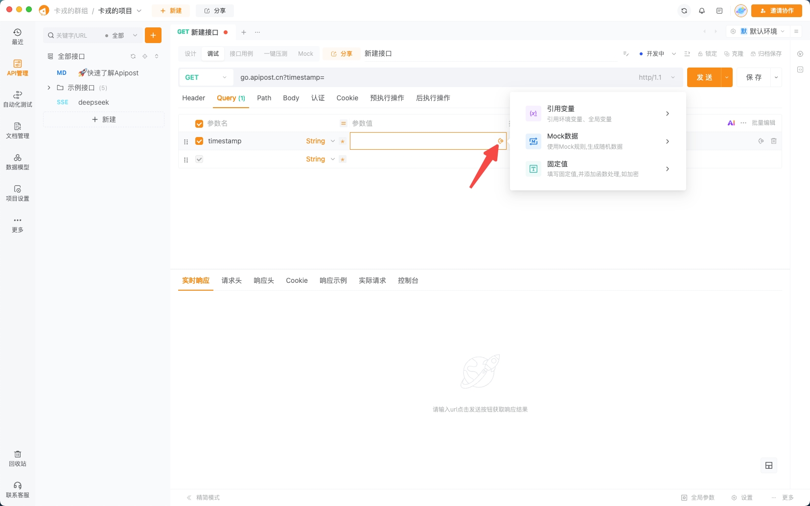Screen dimensions: 810x506
Task: Toggle required asterisk for empty row
Action: (343, 160)
